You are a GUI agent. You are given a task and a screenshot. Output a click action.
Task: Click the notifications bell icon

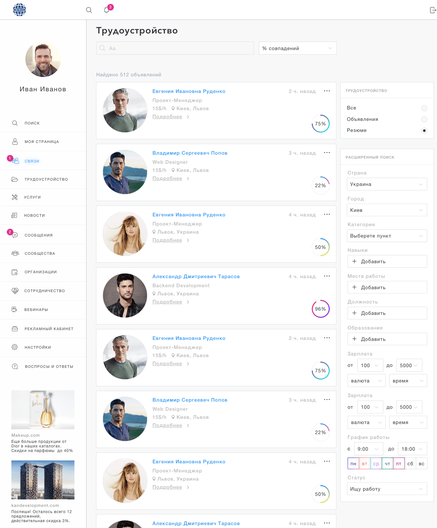click(x=107, y=10)
